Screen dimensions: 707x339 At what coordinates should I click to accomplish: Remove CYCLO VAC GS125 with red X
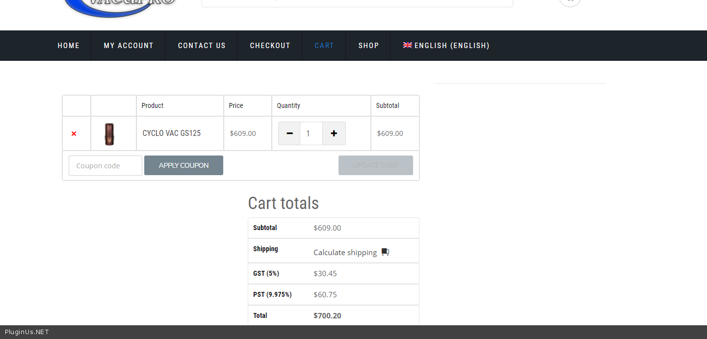pos(74,133)
